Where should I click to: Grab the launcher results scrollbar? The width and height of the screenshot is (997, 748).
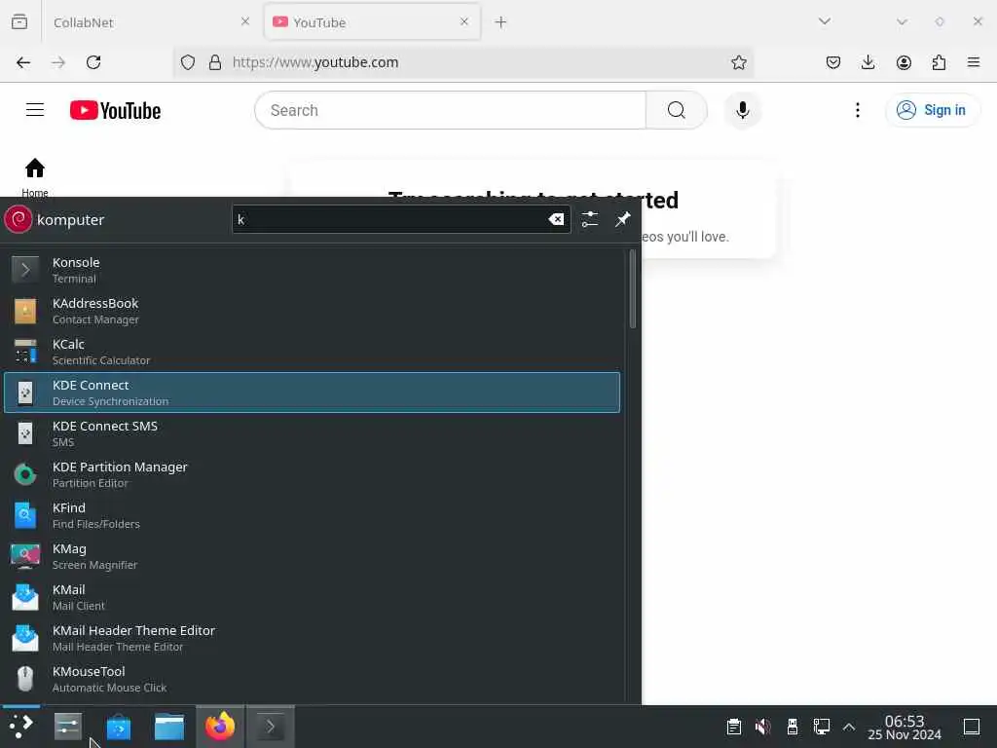(632, 289)
